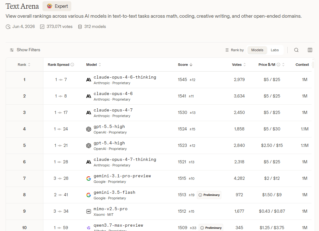Click Google logo beside gemini-3.1-pro-preview
The image size is (319, 231).
pos(88,179)
